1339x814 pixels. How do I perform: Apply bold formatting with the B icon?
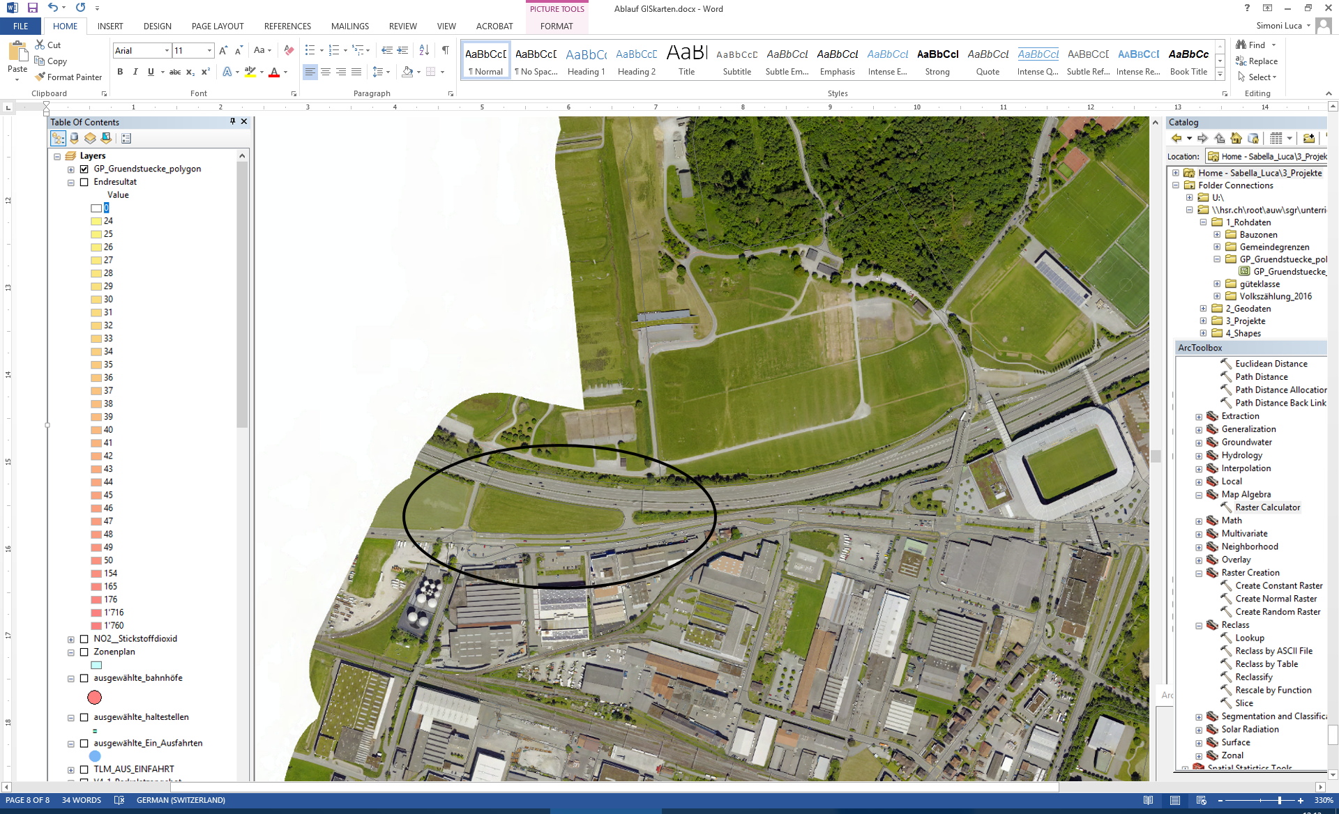pyautogui.click(x=120, y=72)
